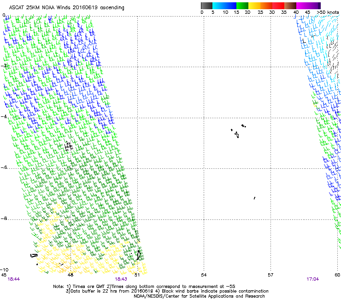Image resolution: width=341 pixels, height=299 pixels.
Task: Click the '51' longitude label
Action: [x=137, y=275]
